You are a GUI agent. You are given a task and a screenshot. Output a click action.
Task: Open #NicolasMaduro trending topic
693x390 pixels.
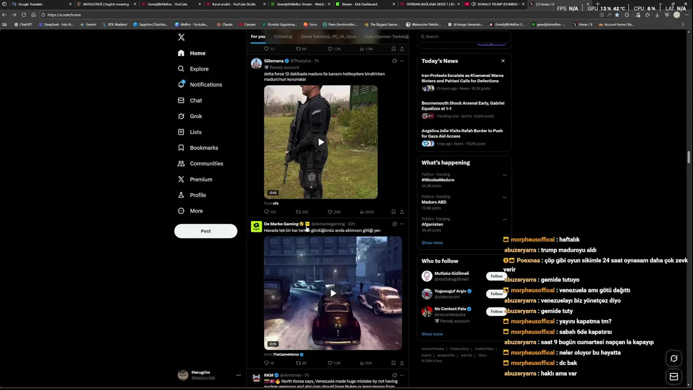pos(438,180)
